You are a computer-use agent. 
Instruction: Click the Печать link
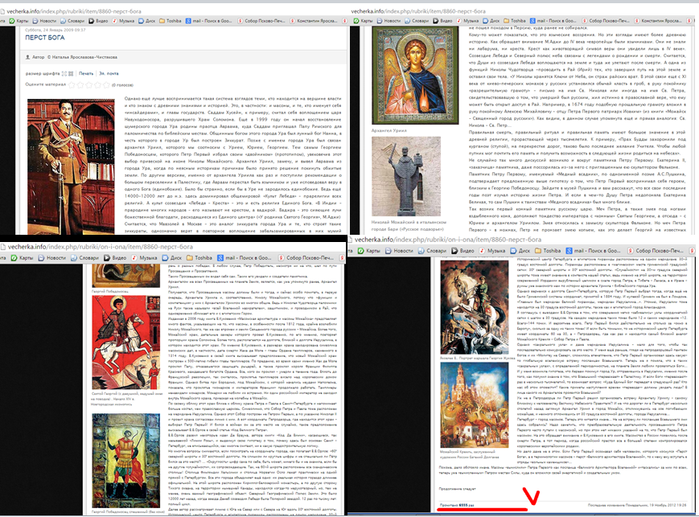(x=86, y=73)
